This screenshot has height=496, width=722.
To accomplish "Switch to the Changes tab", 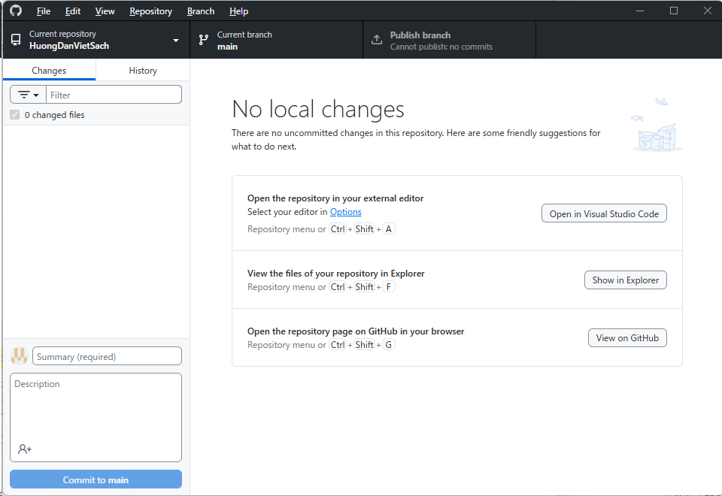I will tap(49, 71).
